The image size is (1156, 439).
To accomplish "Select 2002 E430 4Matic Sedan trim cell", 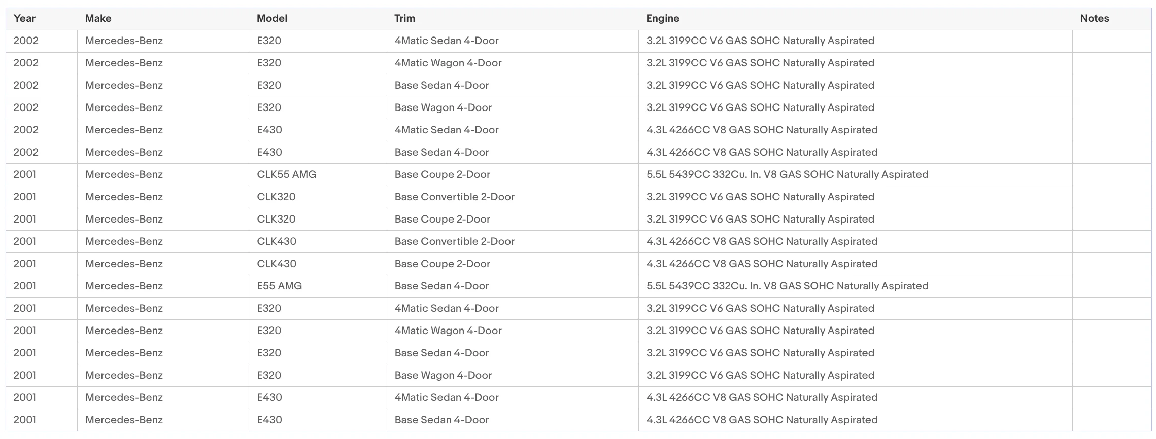I will pos(513,130).
